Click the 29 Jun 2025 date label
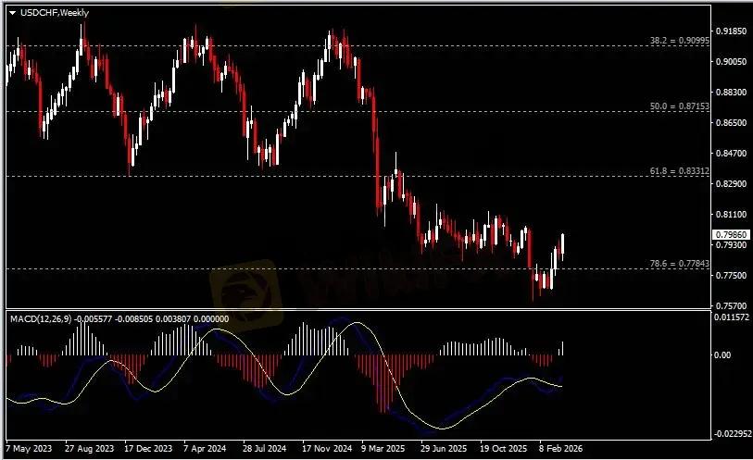Image resolution: width=753 pixels, height=460 pixels. tap(444, 449)
